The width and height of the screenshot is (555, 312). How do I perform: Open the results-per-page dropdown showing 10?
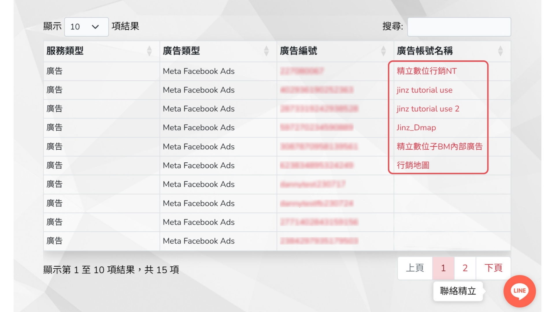pyautogui.click(x=86, y=27)
